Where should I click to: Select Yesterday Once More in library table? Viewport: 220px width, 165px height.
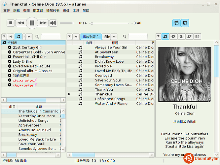pyautogui.click(x=31, y=116)
